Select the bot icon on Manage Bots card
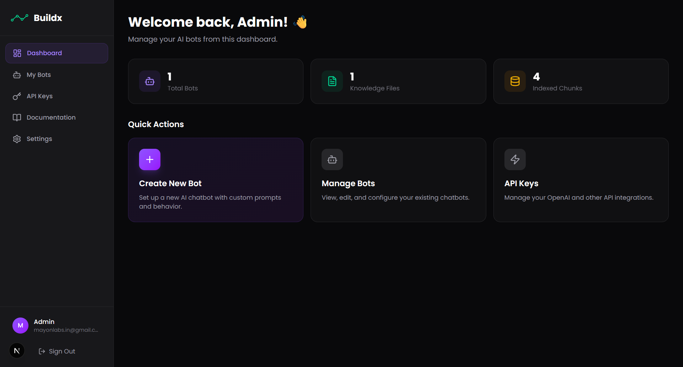This screenshot has width=683, height=367. coord(332,159)
